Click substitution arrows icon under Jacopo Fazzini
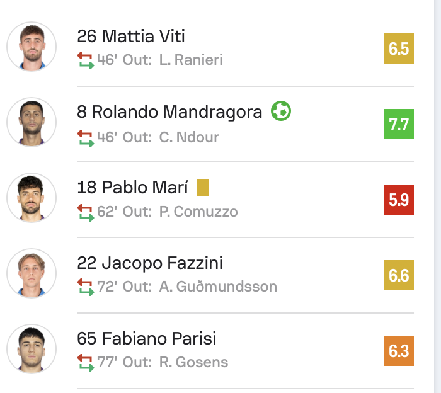Image resolution: width=441 pixels, height=393 pixels. pos(85,287)
